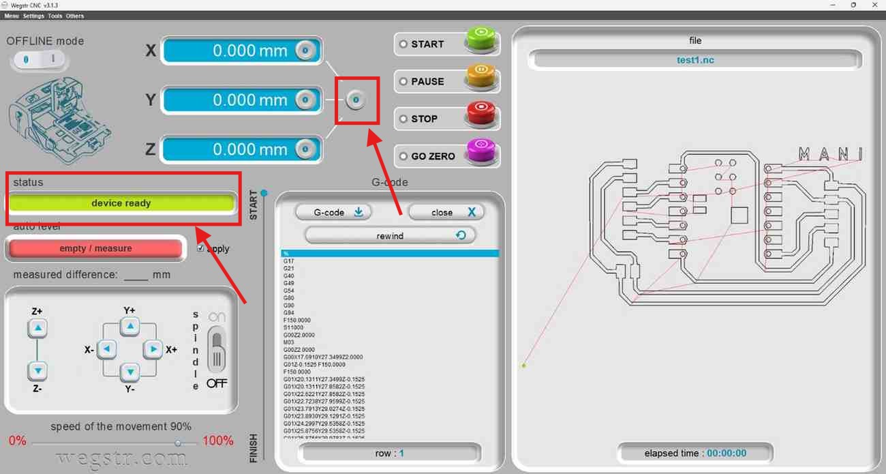Click the red STOP button icon
Screen dimensions: 886x474
482,116
